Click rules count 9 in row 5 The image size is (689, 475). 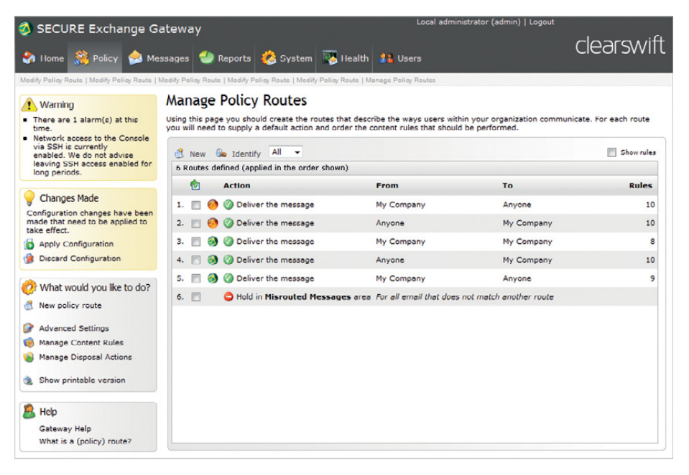click(652, 278)
